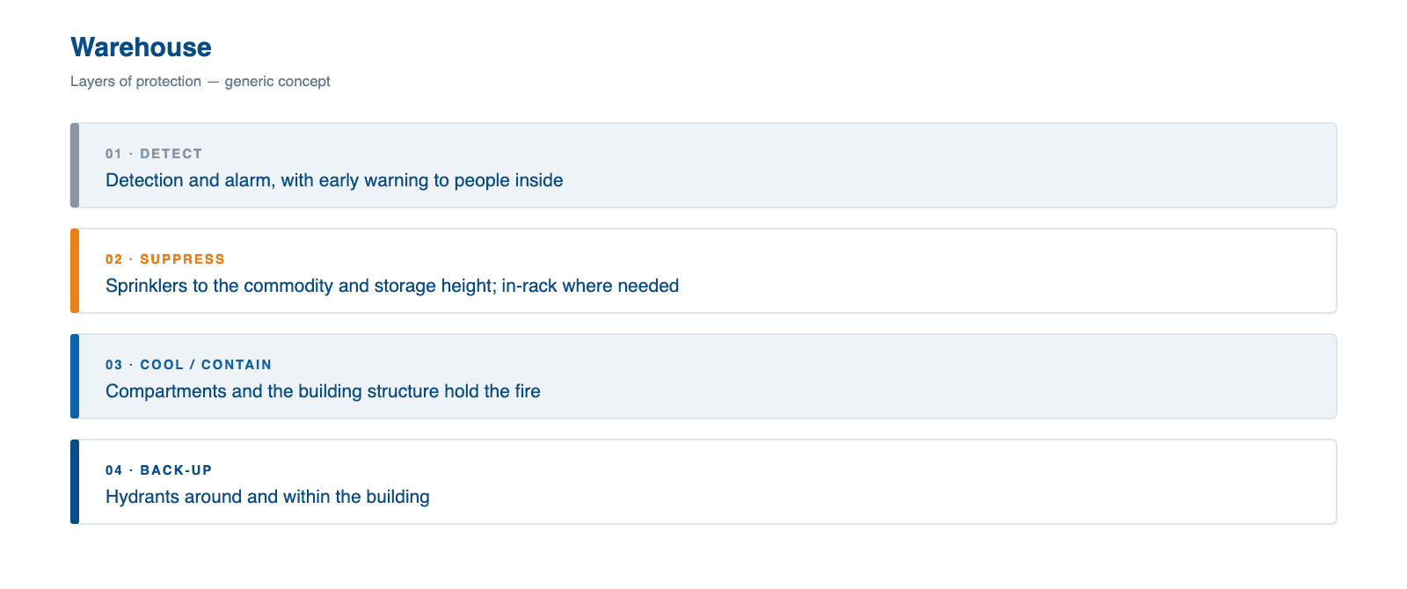Click the in-rack where needed phrase
The image size is (1407, 589).
tap(591, 286)
